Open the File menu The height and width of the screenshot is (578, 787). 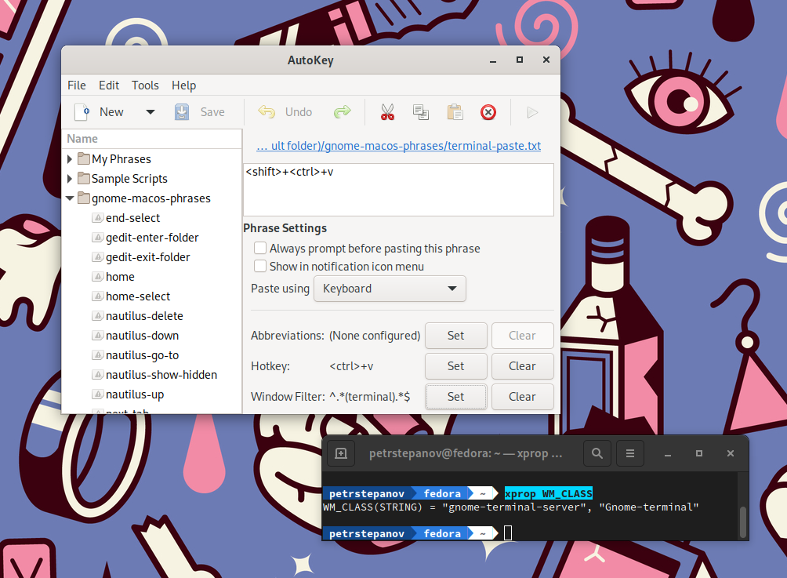(77, 85)
